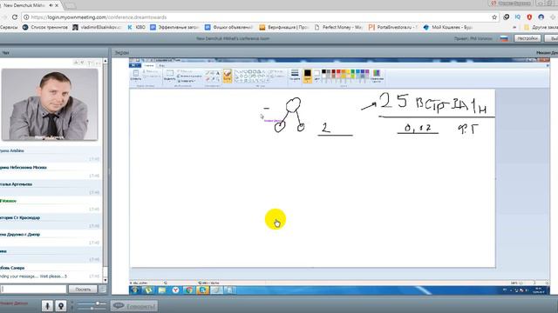Click the small button next to Послать

[x=103, y=290]
